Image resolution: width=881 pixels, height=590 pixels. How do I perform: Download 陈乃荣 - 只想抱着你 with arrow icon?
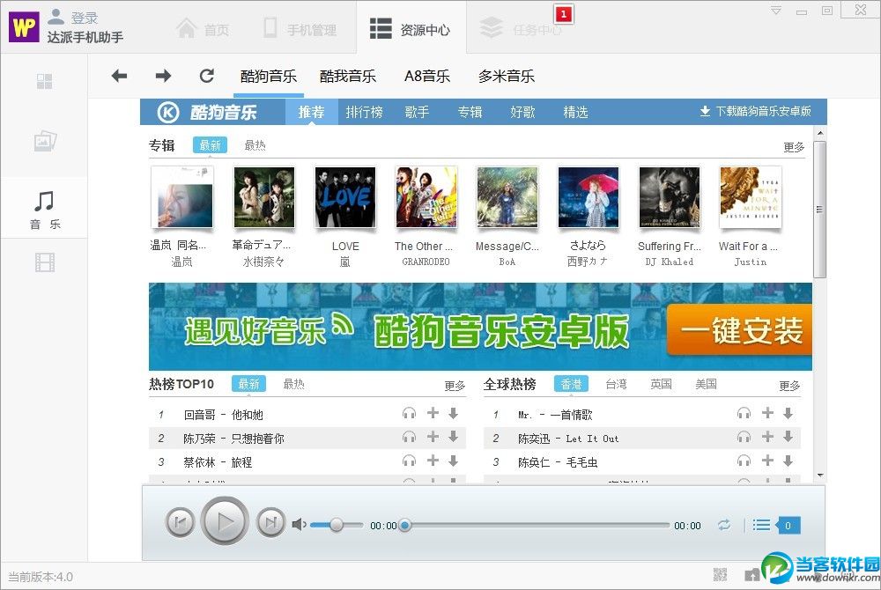point(454,436)
